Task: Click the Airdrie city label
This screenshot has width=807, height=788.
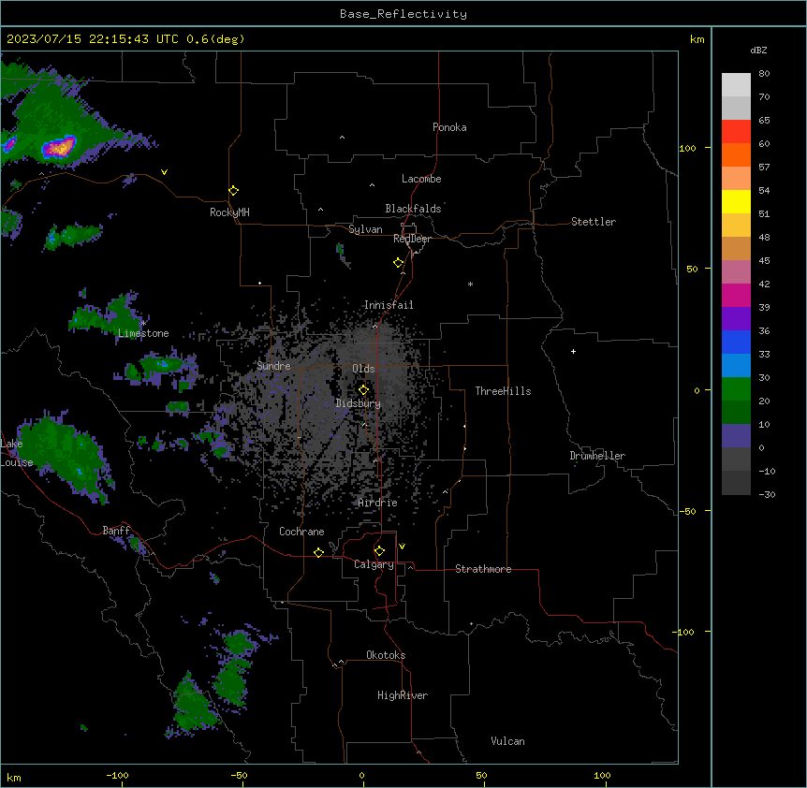Action: pyautogui.click(x=377, y=503)
